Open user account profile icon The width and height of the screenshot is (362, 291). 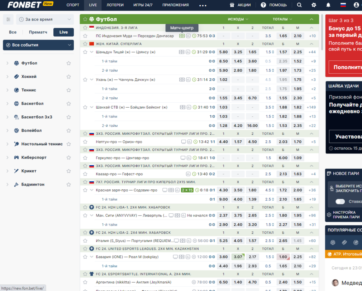tap(356, 5)
